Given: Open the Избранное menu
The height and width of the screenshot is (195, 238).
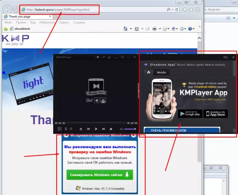Looking at the screenshot, I should pos(47,22).
